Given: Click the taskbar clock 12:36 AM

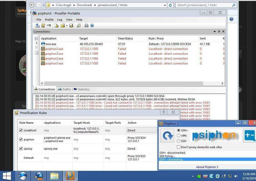Looking at the screenshot, I should [x=249, y=174].
